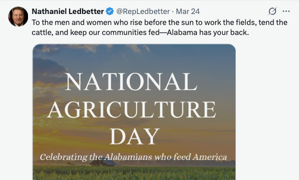Click the dark clouds in the photo's upper left
The height and width of the screenshot is (180, 299).
pyautogui.click(x=50, y=69)
